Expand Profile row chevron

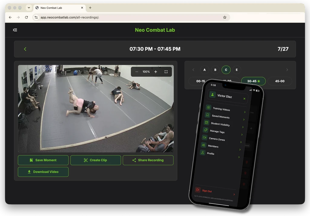[x=239, y=157]
